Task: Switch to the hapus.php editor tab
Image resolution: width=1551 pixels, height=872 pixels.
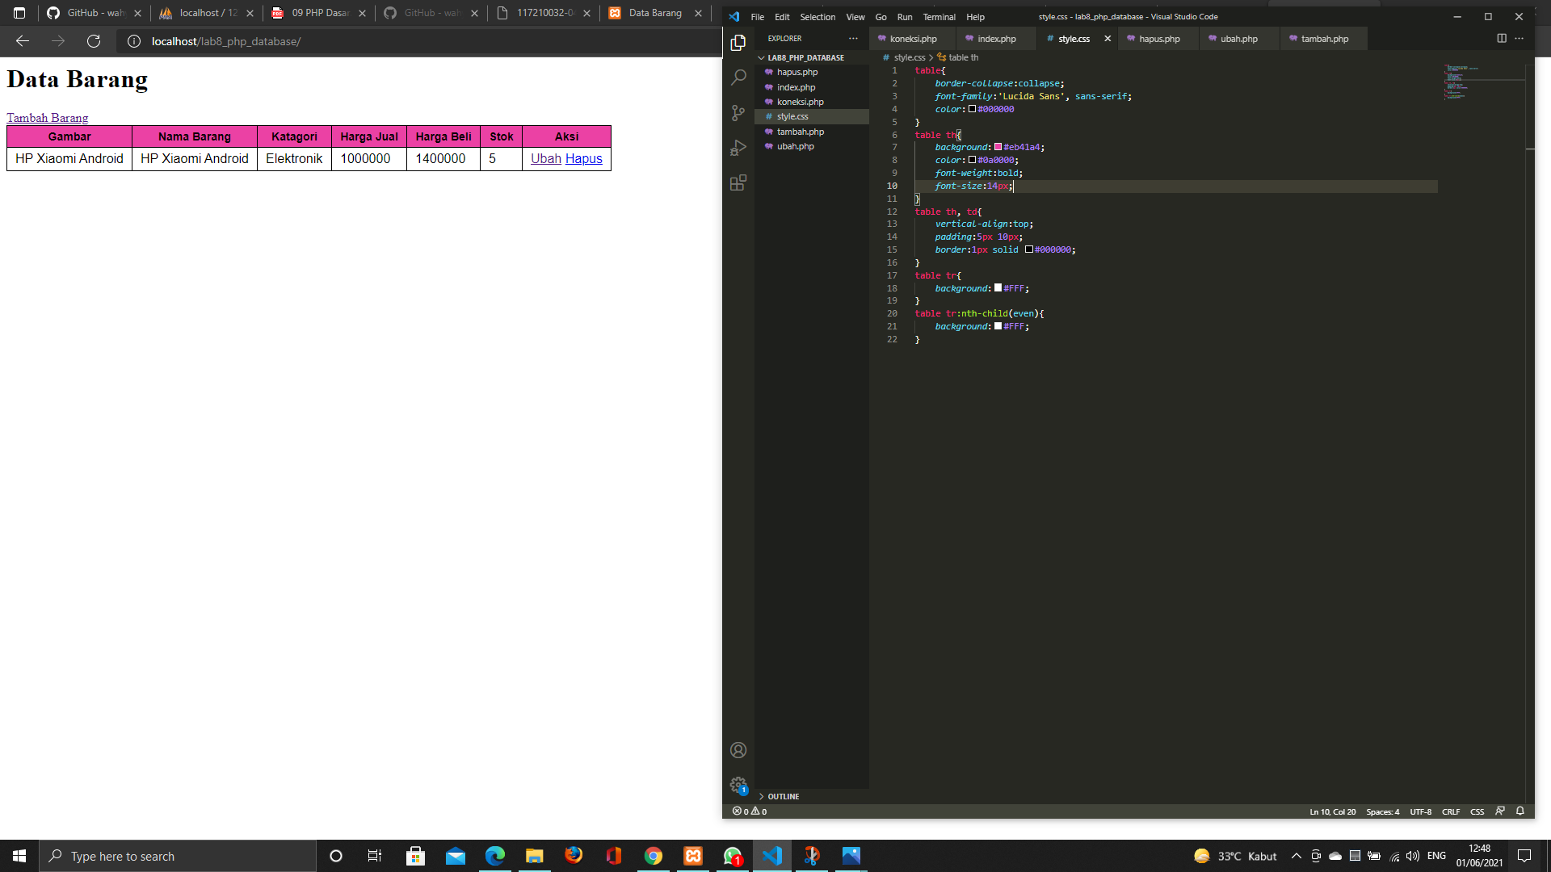Action: click(x=1158, y=38)
